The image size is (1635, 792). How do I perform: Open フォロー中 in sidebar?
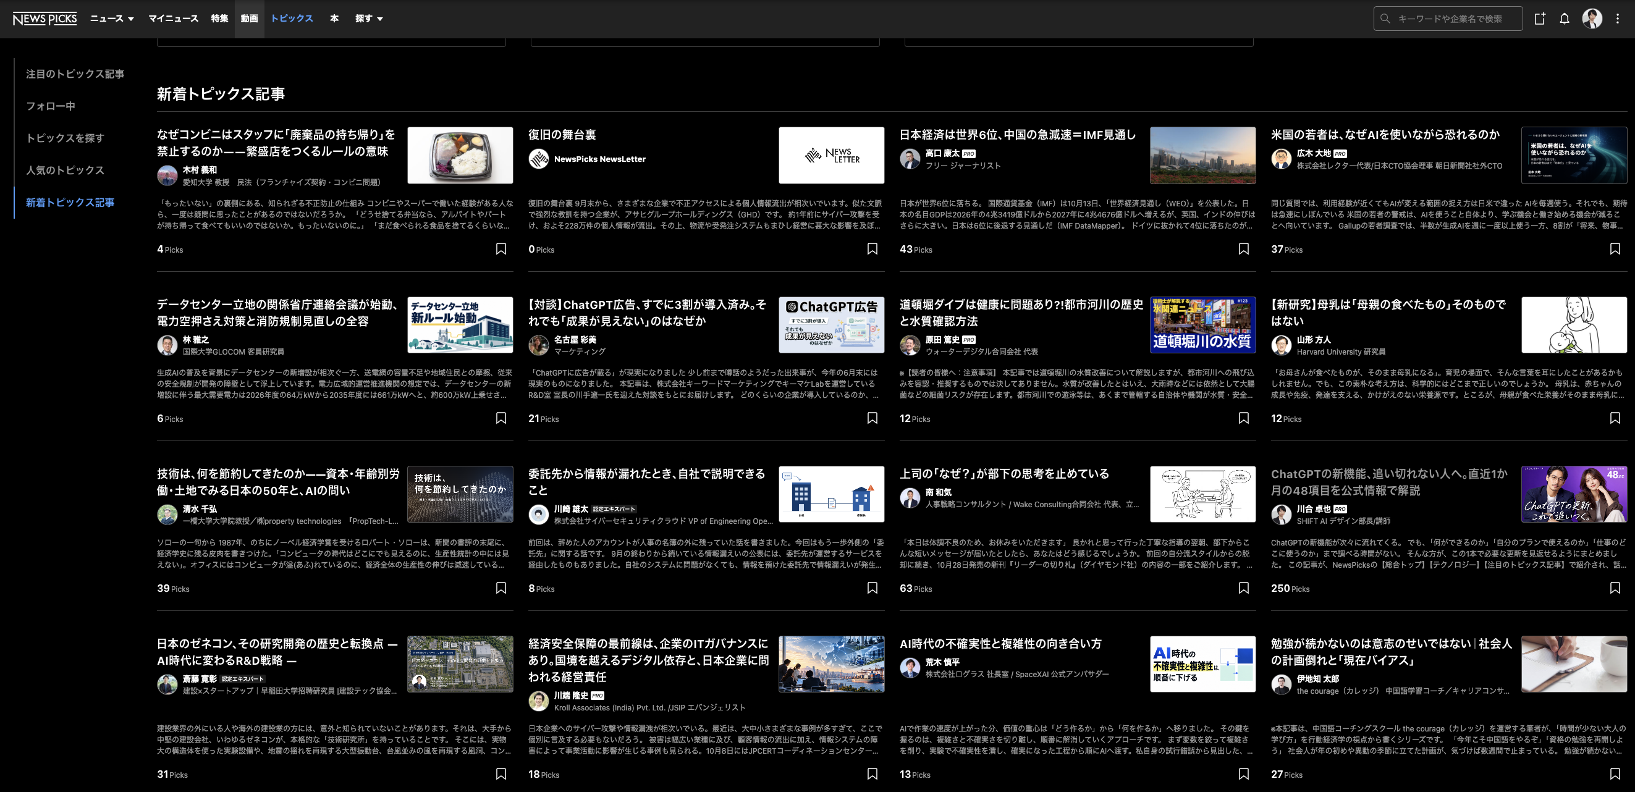point(50,106)
